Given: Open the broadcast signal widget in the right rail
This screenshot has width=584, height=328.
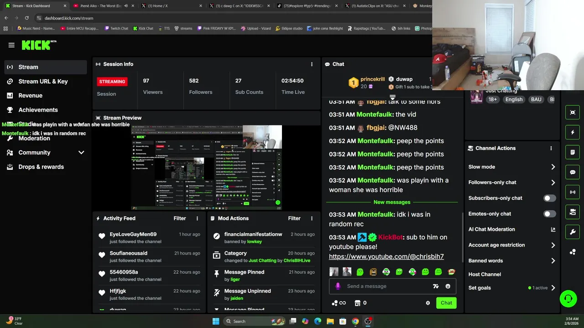Looking at the screenshot, I should [573, 192].
